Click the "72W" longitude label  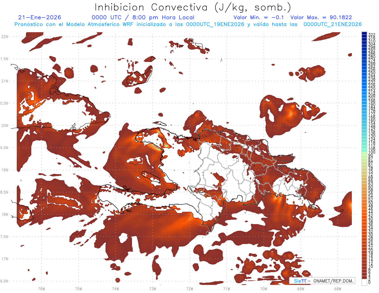coord(189,289)
